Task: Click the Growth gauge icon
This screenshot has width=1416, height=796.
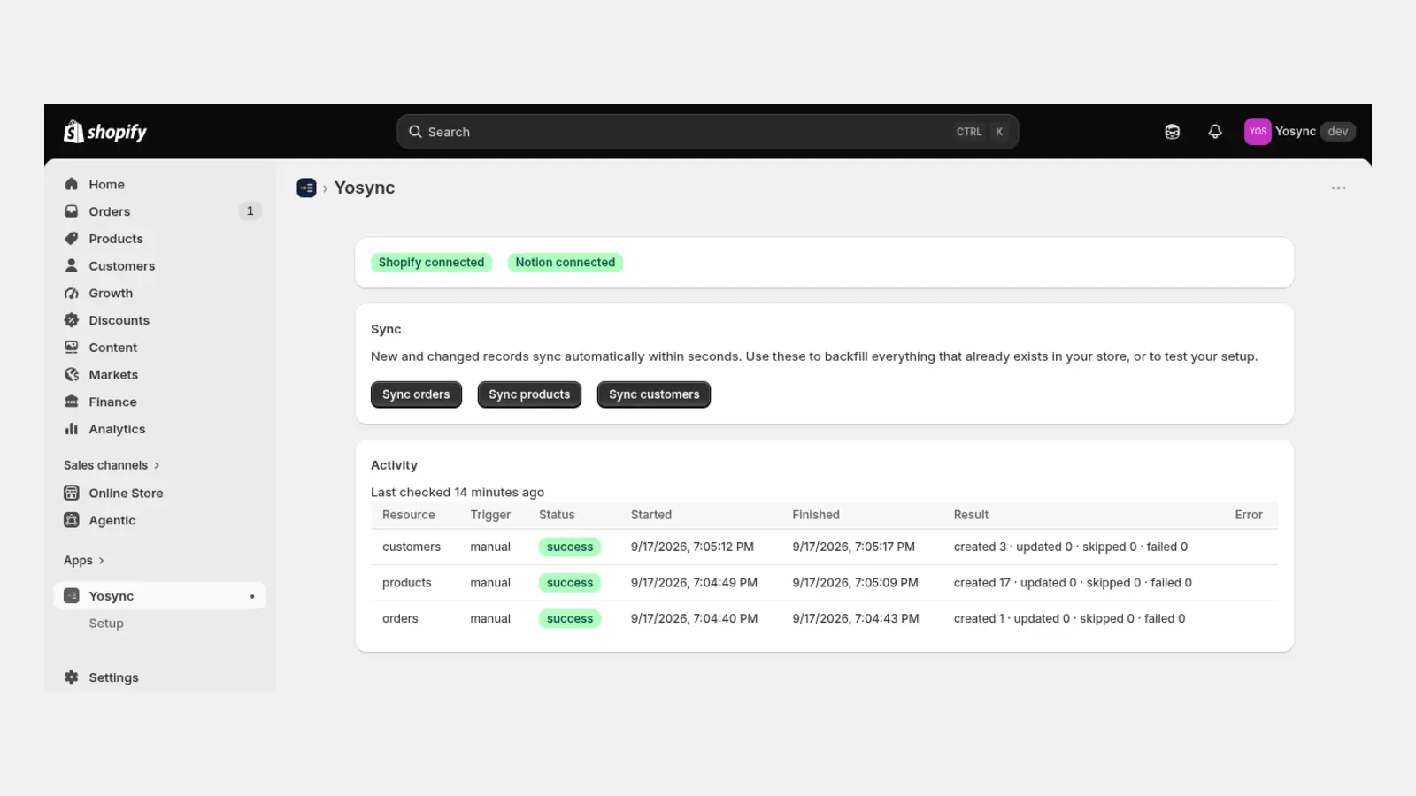Action: [72, 293]
